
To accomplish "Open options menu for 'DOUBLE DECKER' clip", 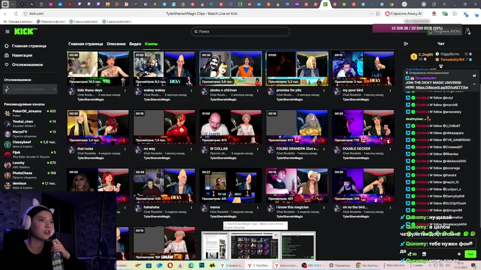I will coord(390,149).
